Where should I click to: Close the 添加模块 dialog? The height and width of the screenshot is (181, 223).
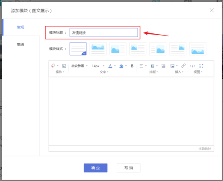pyautogui.click(x=211, y=10)
